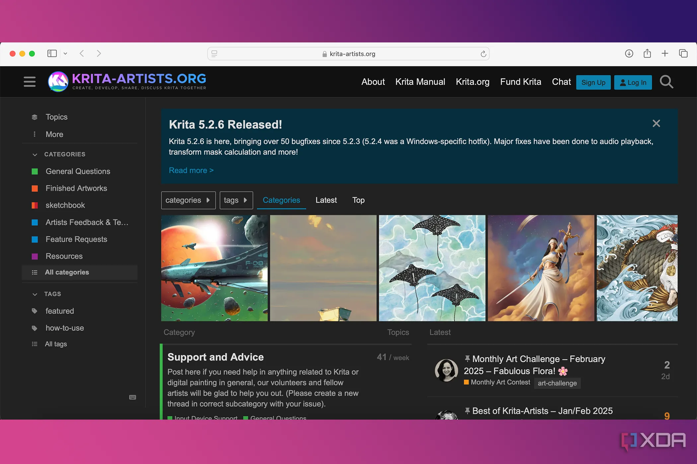
Task: Go back in Safari
Action: click(x=82, y=53)
